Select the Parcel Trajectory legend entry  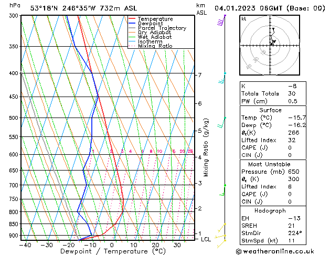[x=157, y=28]
